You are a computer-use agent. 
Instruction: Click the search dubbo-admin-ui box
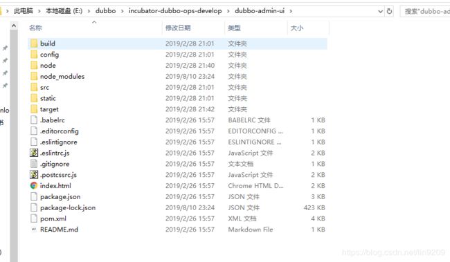[425, 11]
